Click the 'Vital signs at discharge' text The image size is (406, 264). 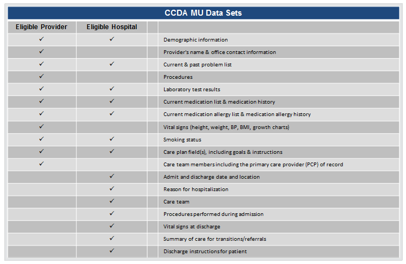click(x=192, y=227)
